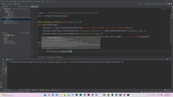Click the Windows taskbar search icon
Viewport: 173px width, 97px height.
click(x=49, y=95)
